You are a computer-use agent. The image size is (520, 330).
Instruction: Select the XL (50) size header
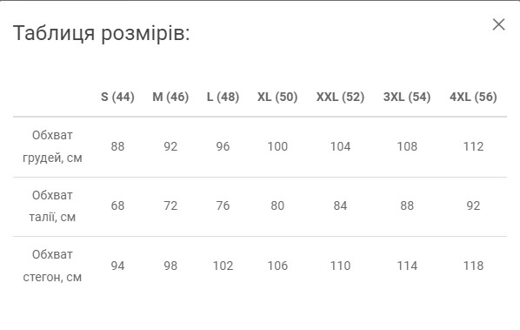[277, 97]
